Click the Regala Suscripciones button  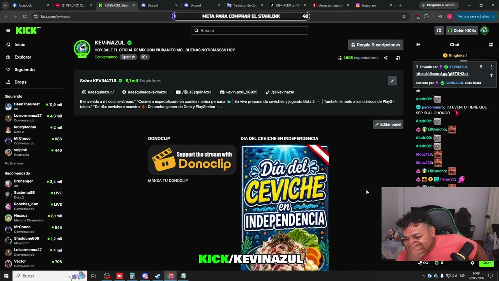click(375, 45)
